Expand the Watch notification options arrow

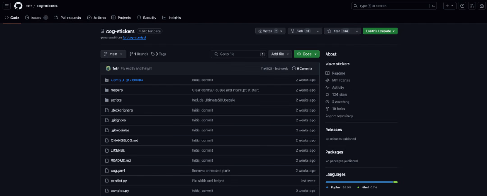click(x=281, y=31)
